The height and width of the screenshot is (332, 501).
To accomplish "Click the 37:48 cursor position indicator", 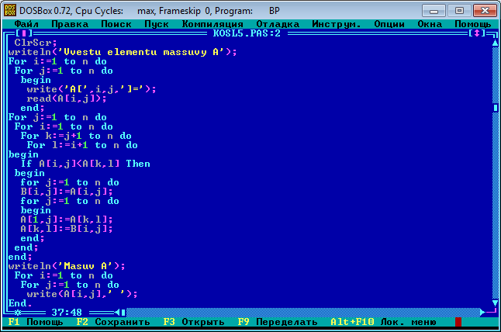I will [x=67, y=312].
